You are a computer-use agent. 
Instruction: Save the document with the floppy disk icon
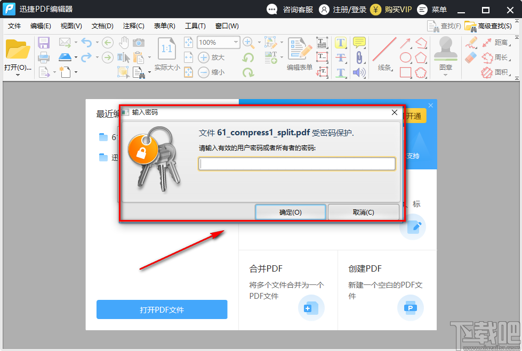pos(44,43)
